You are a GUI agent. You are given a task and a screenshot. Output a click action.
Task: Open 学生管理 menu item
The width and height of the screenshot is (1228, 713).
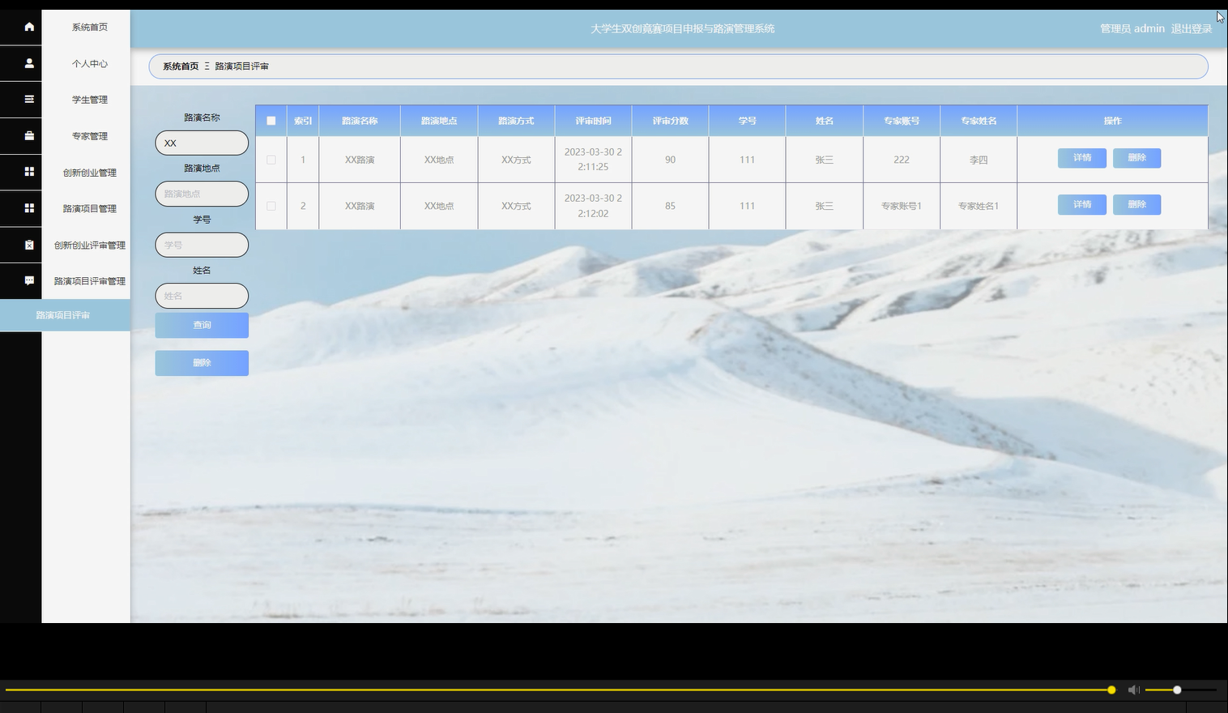89,100
